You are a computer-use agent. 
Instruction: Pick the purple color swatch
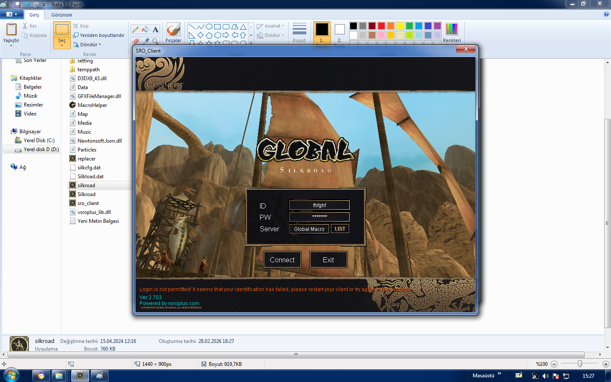(x=437, y=26)
